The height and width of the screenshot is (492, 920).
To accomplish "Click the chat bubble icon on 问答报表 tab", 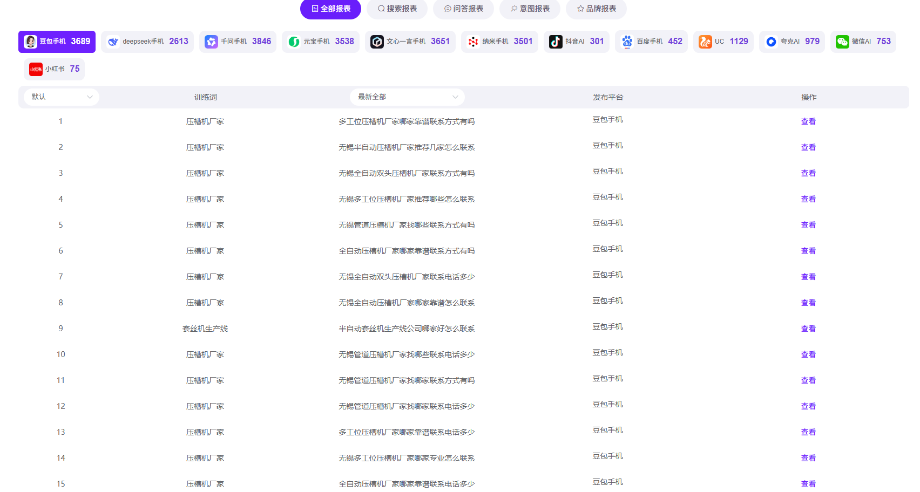I will tap(448, 9).
